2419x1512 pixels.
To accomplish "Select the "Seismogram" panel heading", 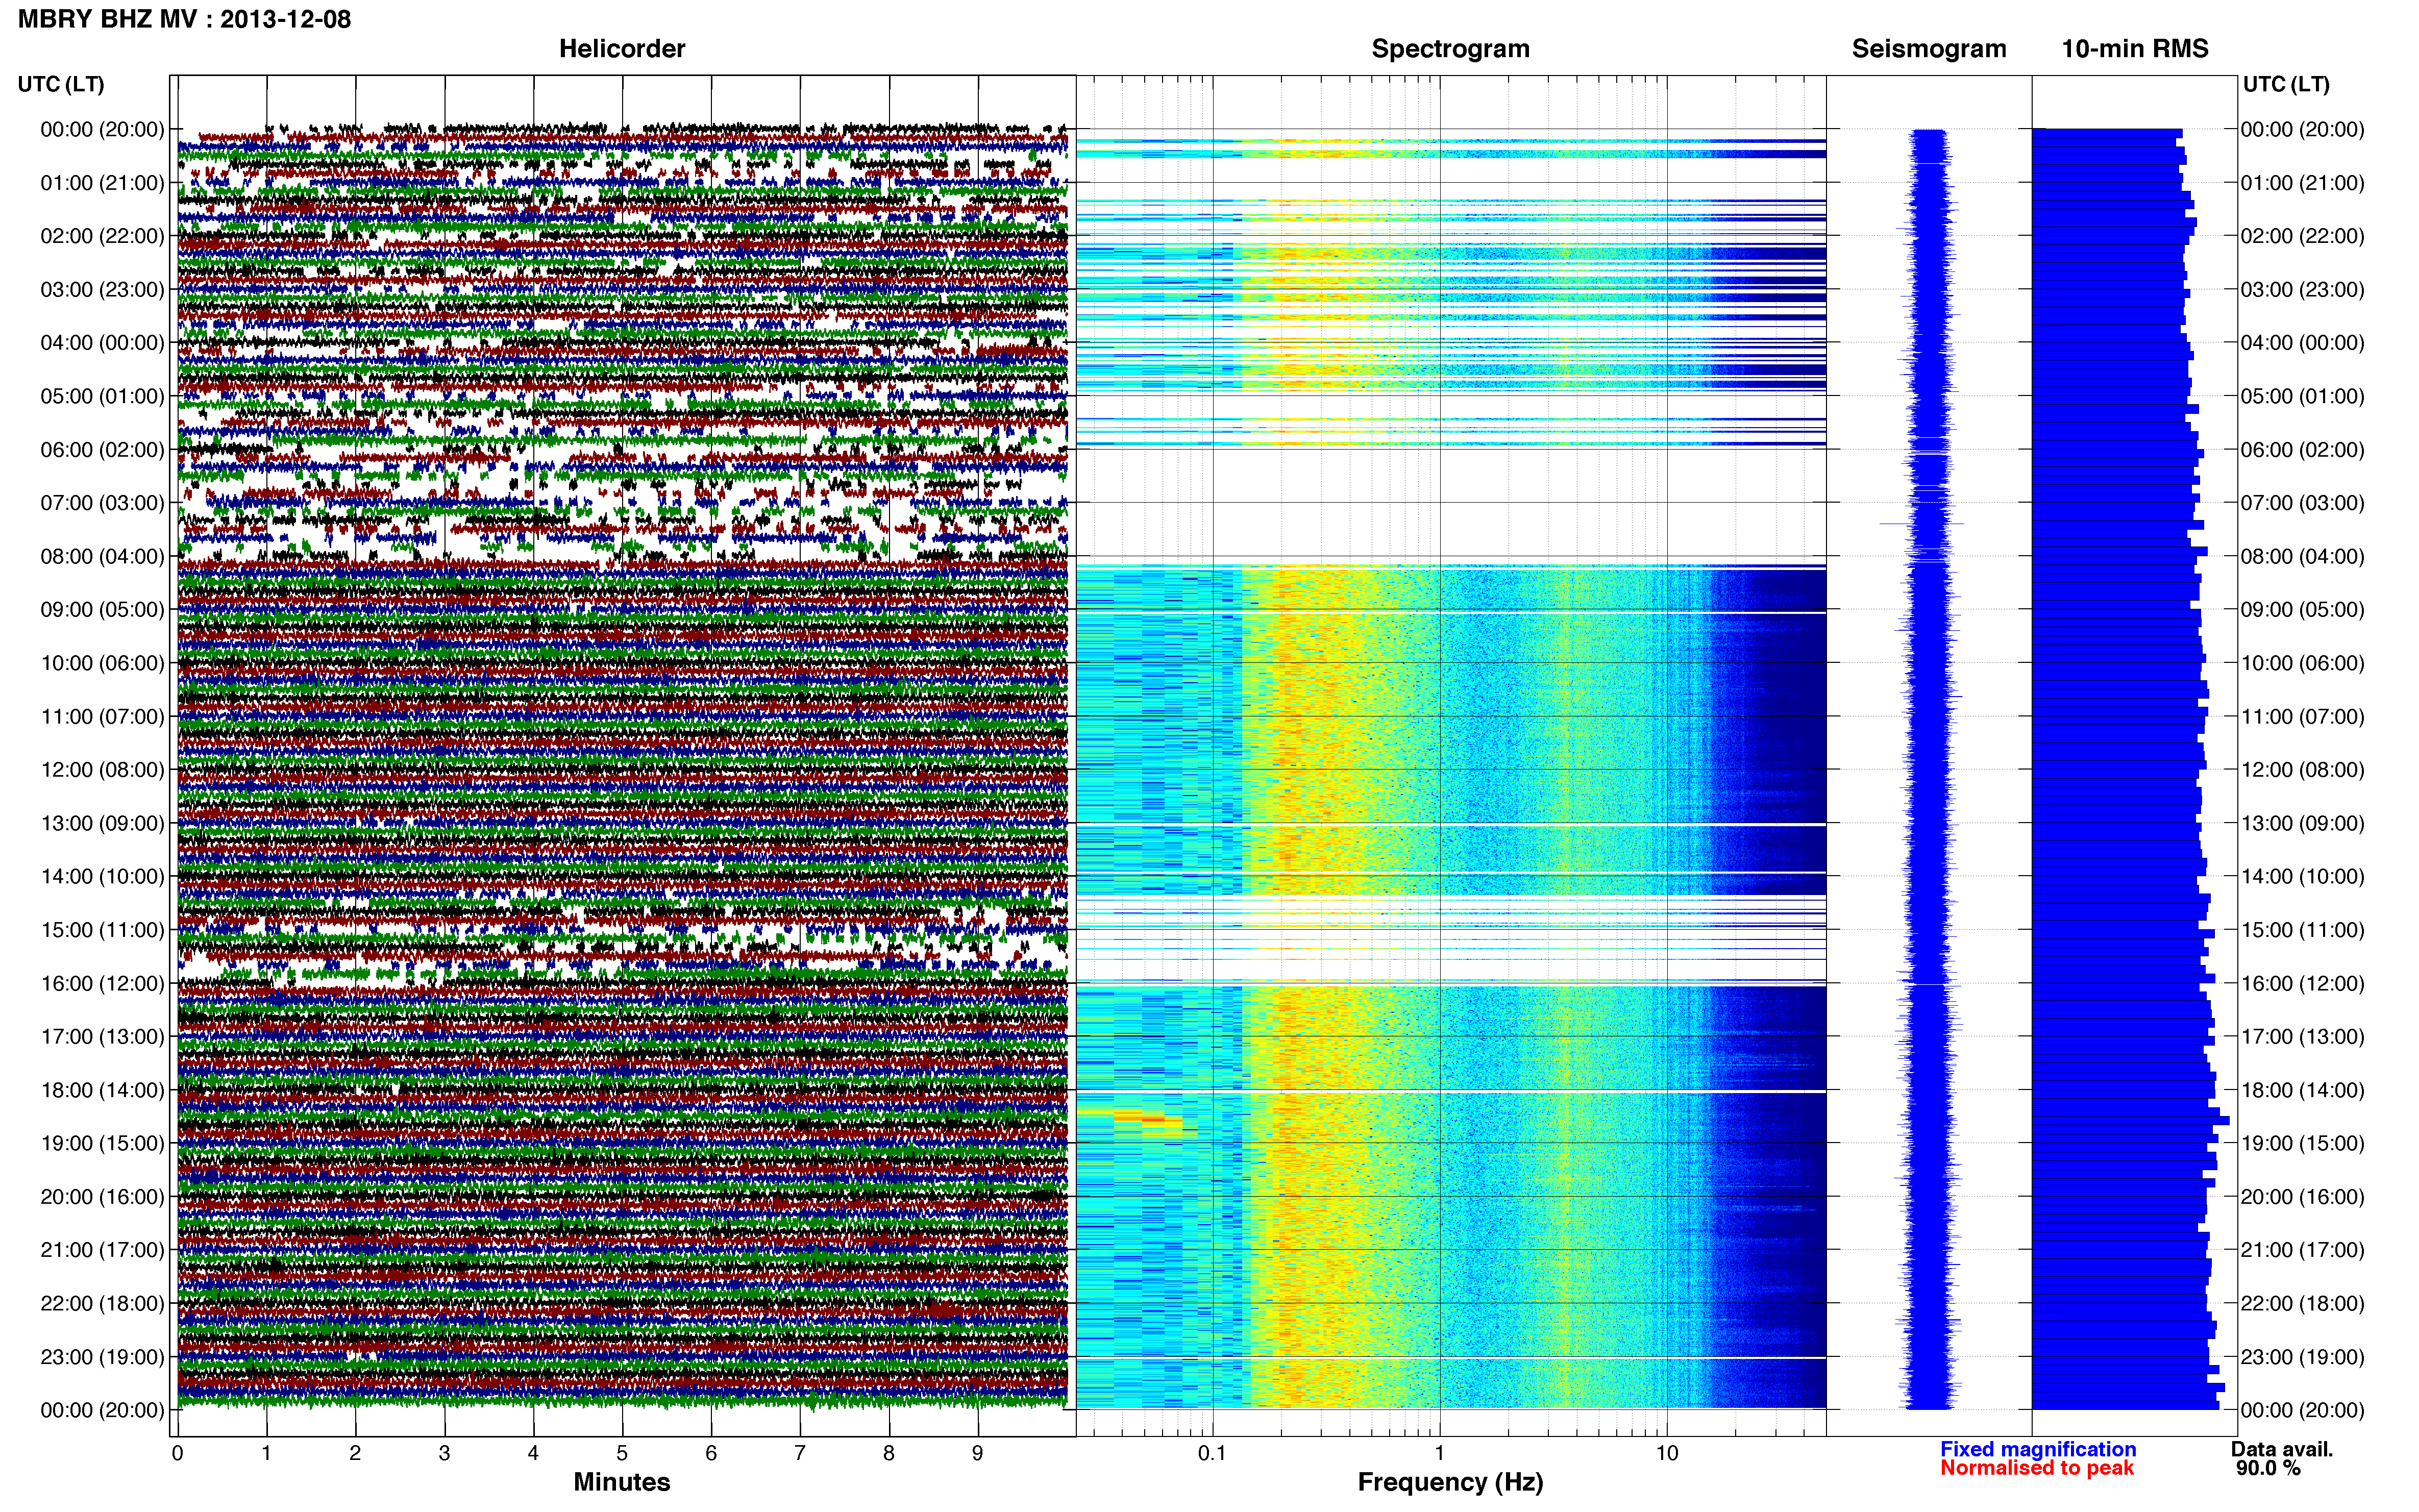I will (1929, 49).
